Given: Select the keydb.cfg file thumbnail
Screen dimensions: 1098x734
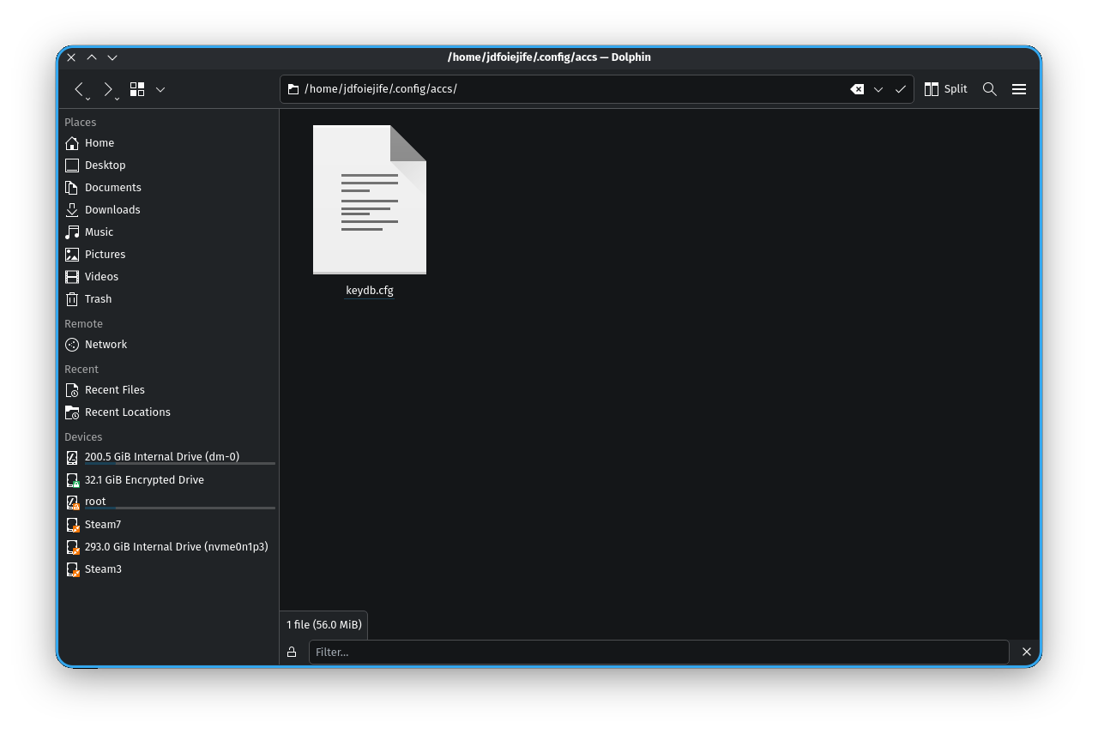Looking at the screenshot, I should (x=370, y=200).
